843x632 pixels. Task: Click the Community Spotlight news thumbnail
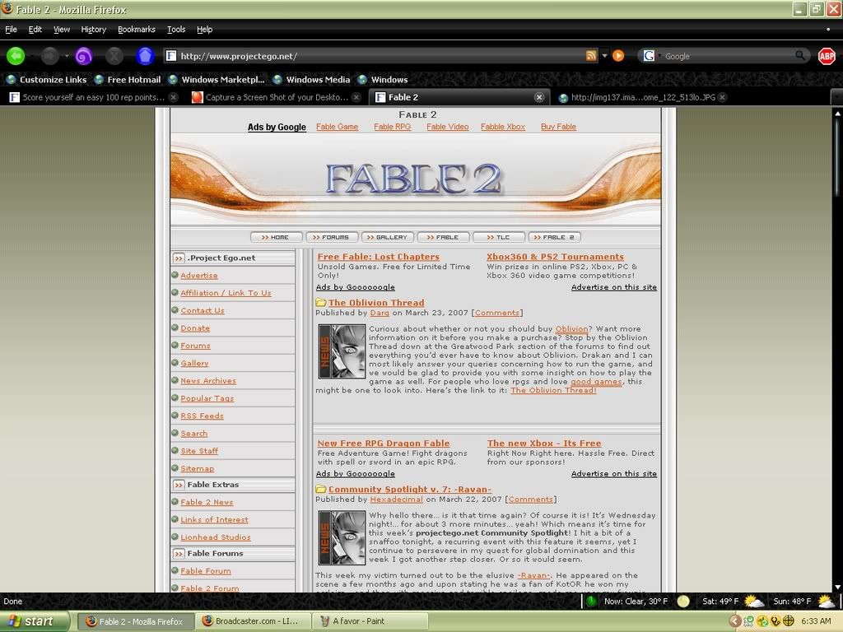point(342,538)
